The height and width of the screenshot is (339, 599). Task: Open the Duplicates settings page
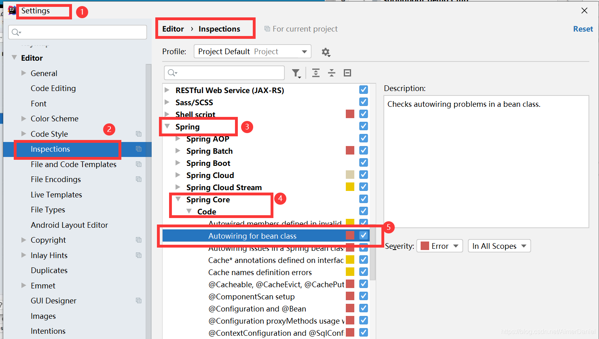[x=49, y=270]
